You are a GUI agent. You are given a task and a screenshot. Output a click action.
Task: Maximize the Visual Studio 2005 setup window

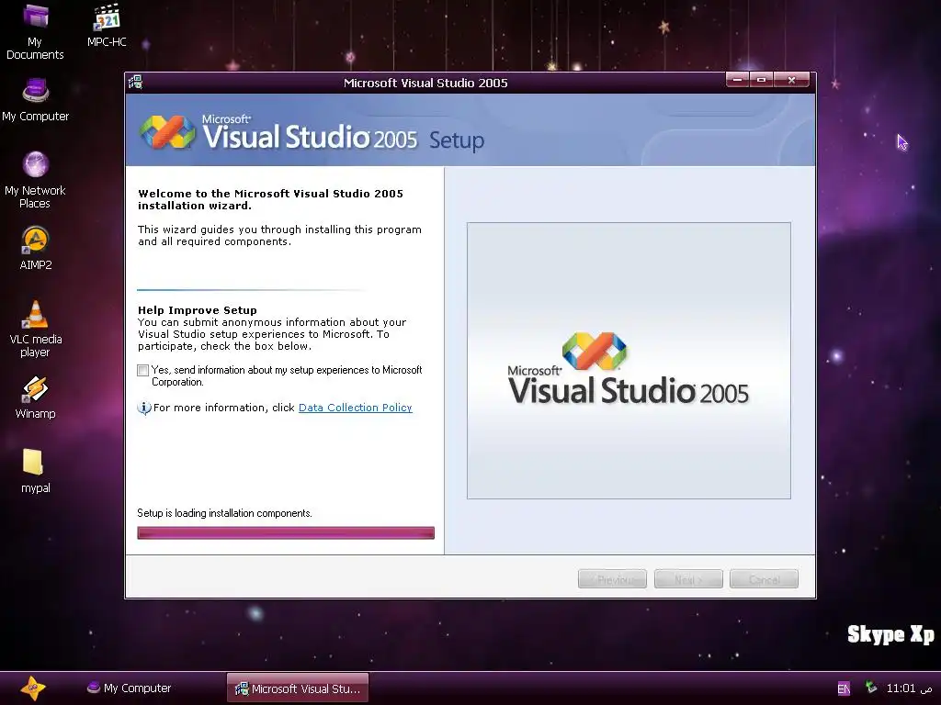(x=761, y=80)
